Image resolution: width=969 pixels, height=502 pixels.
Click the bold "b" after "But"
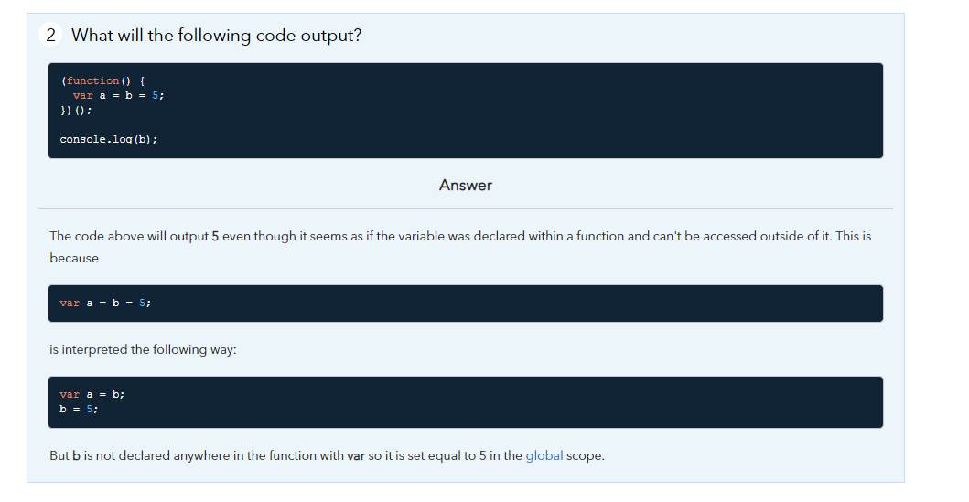(77, 455)
